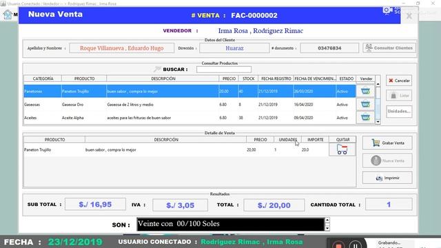Click the Imprimir button
Viewport: 441px width, 248px height.
tap(387, 178)
